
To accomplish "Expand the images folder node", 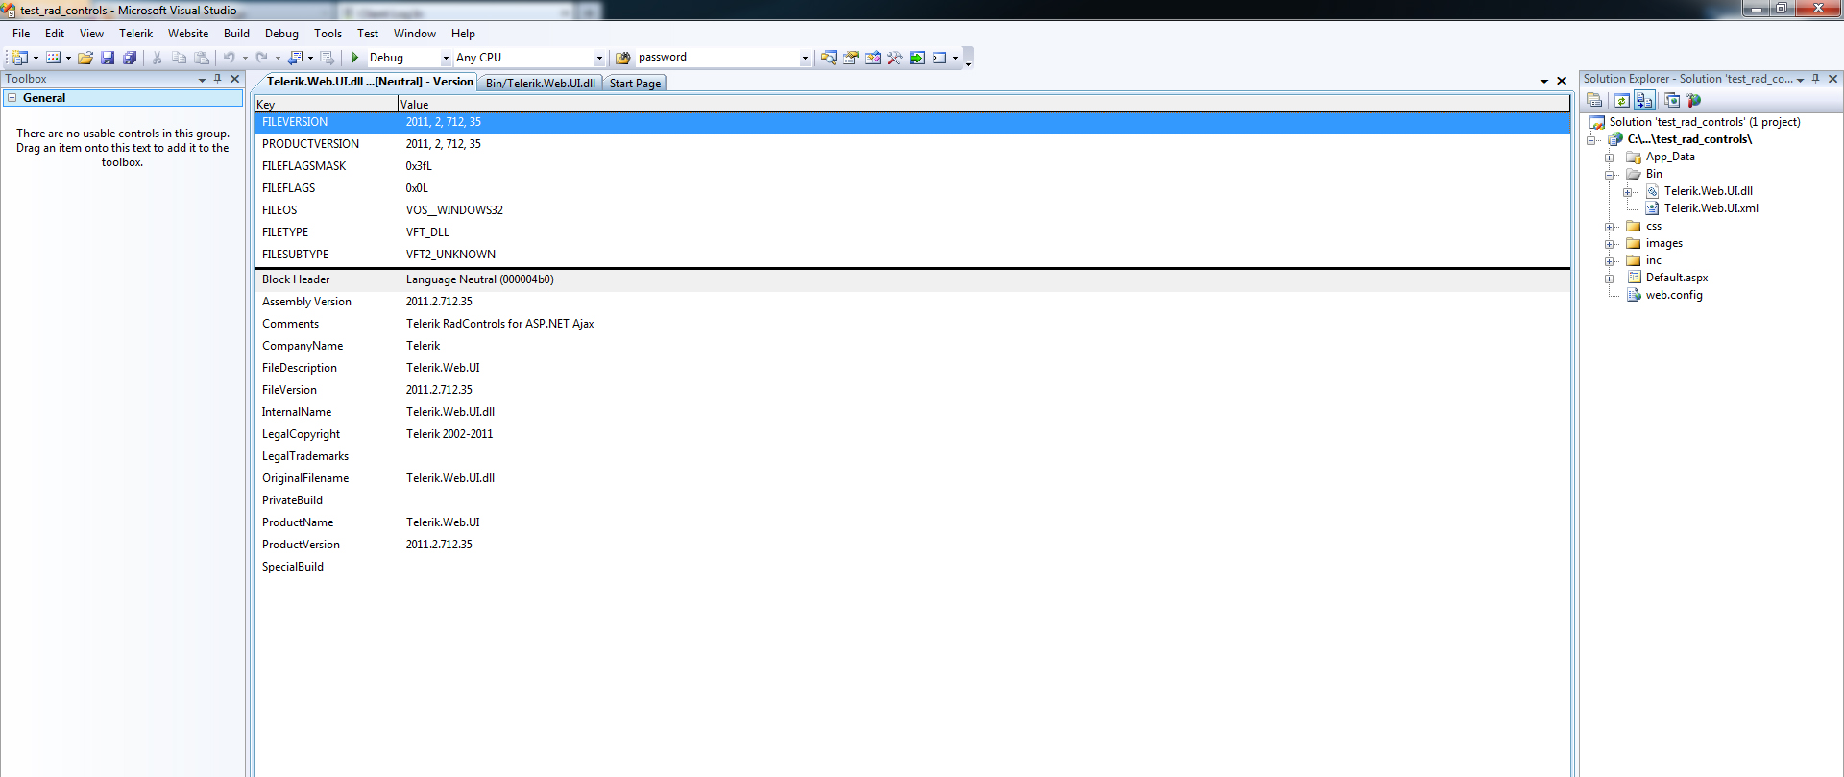I will pos(1610,244).
